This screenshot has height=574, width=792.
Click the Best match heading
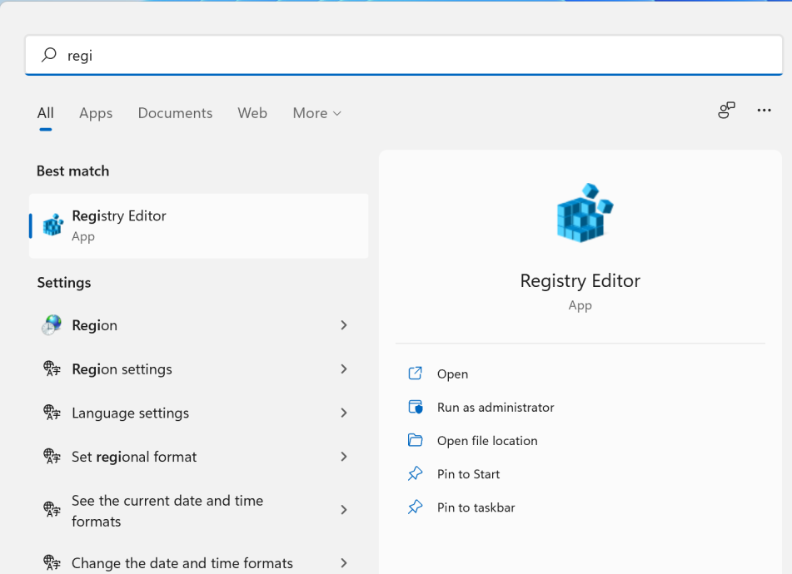pyautogui.click(x=72, y=171)
